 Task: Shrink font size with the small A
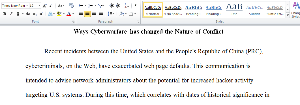[51, 6]
